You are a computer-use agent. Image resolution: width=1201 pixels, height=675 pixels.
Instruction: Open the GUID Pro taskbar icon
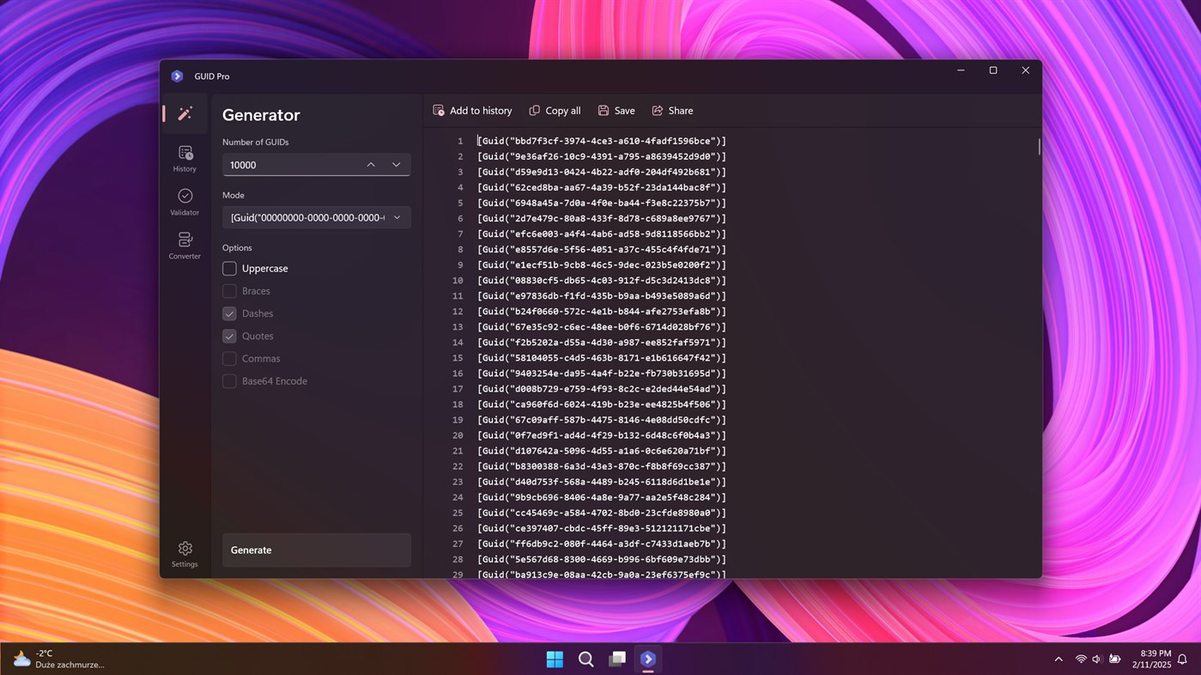coord(647,659)
